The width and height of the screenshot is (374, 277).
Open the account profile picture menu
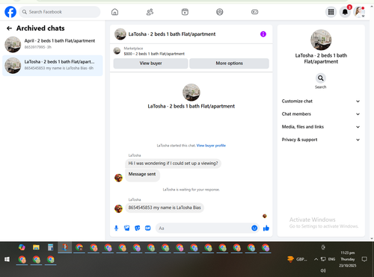pyautogui.click(x=359, y=12)
